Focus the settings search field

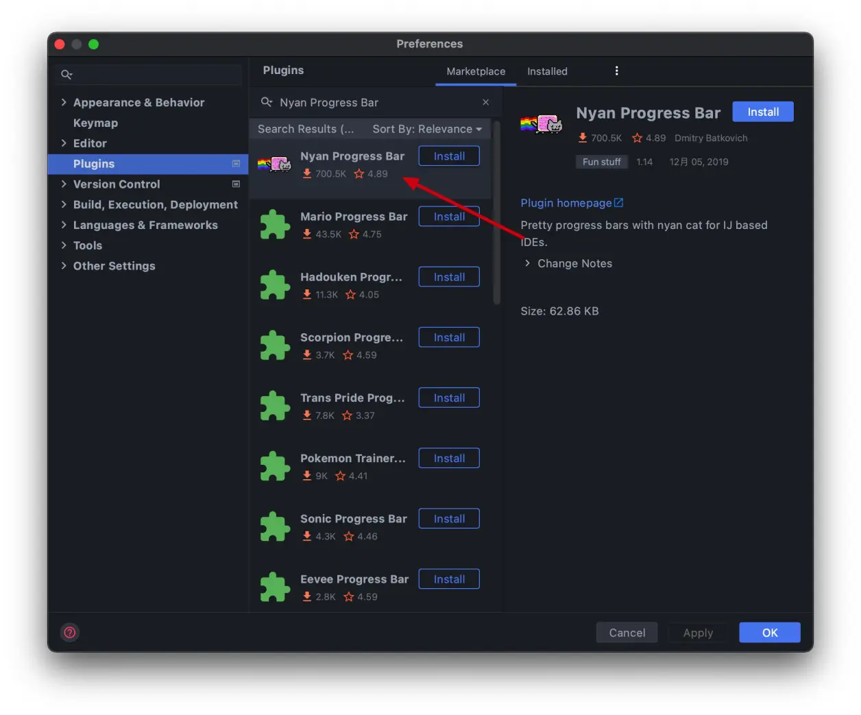coord(149,74)
